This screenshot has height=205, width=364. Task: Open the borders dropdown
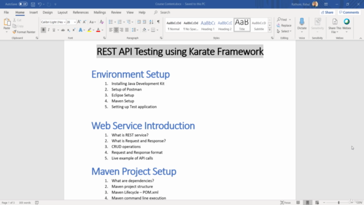click(158, 30)
